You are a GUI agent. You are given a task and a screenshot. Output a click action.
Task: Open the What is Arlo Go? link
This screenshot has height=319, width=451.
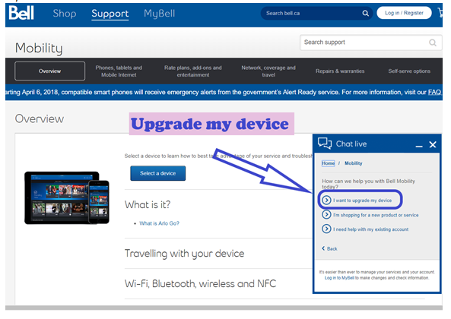(160, 223)
